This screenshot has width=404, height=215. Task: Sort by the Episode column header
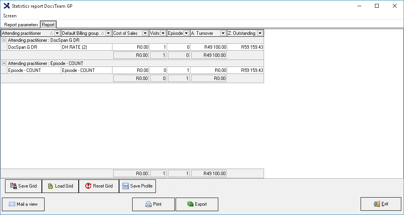point(175,33)
